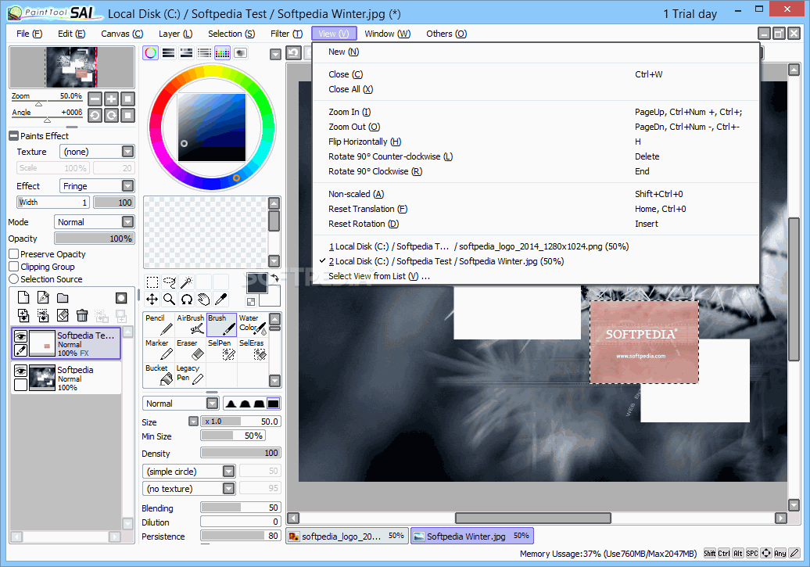This screenshot has height=567, width=810.
Task: Hide the Softpedia Te... layer
Action: pos(20,336)
